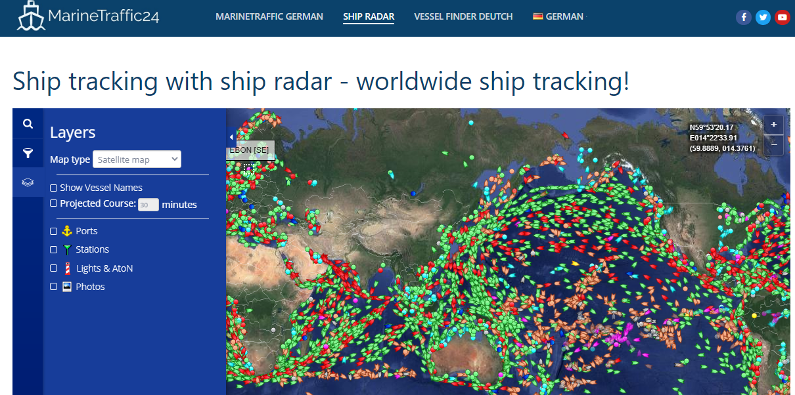Open the Facebook page icon
The image size is (795, 395).
coord(743,18)
